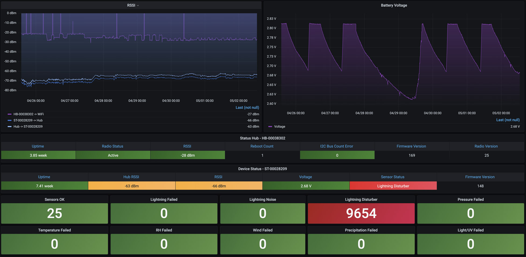Click the Pressure Failed panel title

pyautogui.click(x=470, y=199)
